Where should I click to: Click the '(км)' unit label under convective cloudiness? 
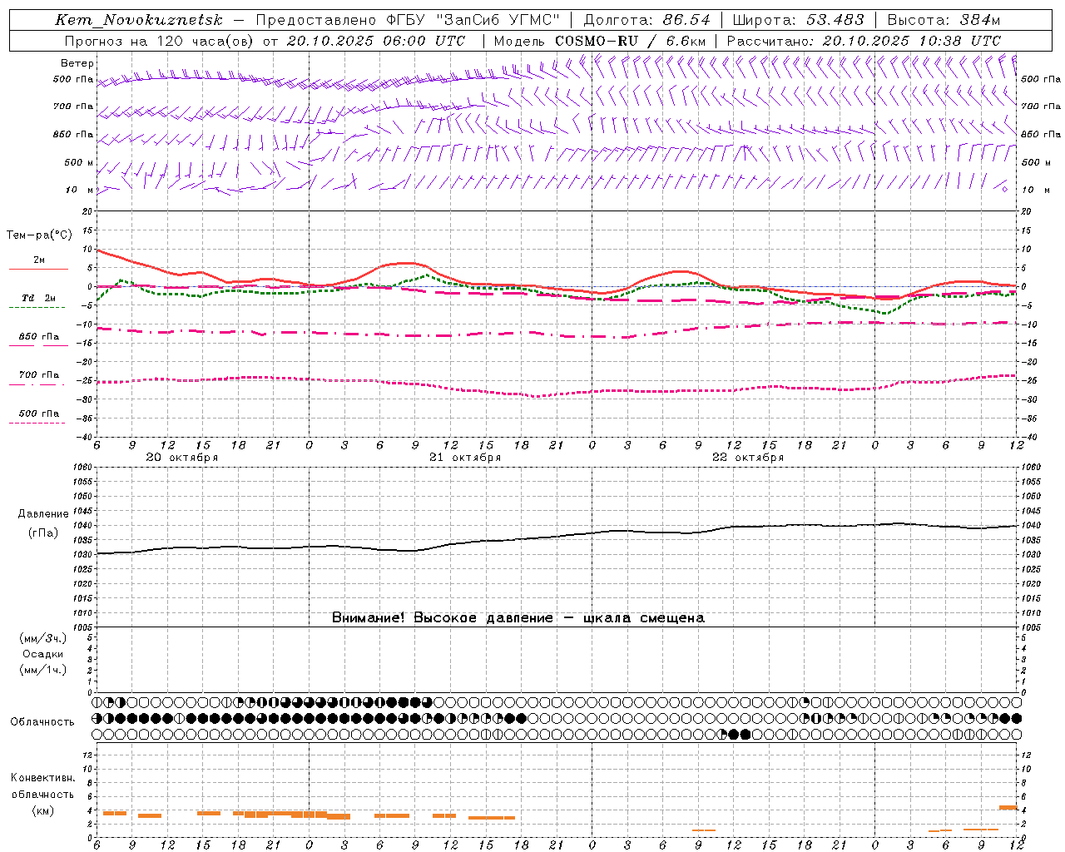tap(43, 810)
